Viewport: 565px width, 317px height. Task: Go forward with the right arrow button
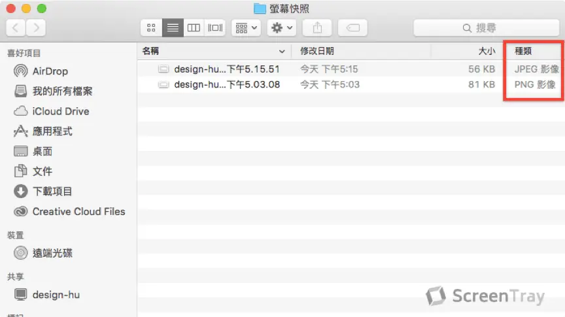coord(36,27)
